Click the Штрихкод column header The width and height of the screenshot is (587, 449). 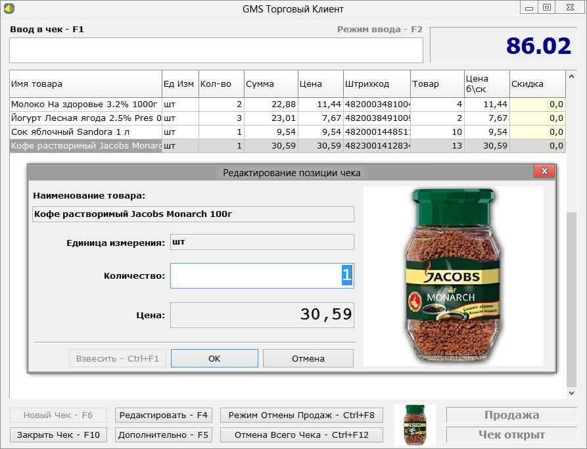coord(377,84)
